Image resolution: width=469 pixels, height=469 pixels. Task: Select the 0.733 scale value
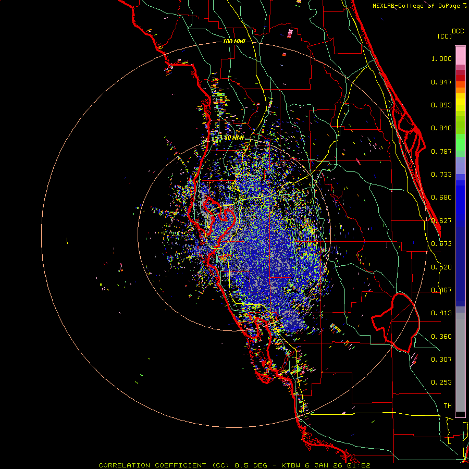pyautogui.click(x=441, y=175)
